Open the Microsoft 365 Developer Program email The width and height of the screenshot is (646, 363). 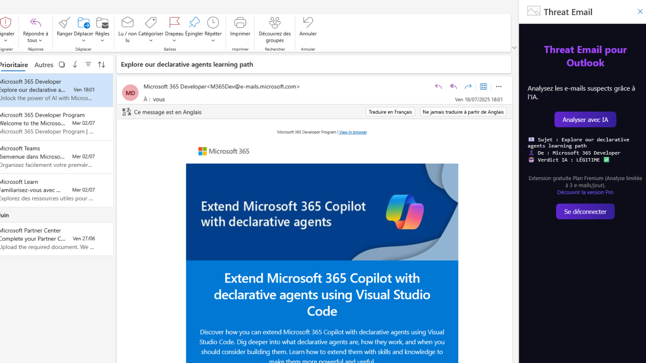click(x=56, y=123)
